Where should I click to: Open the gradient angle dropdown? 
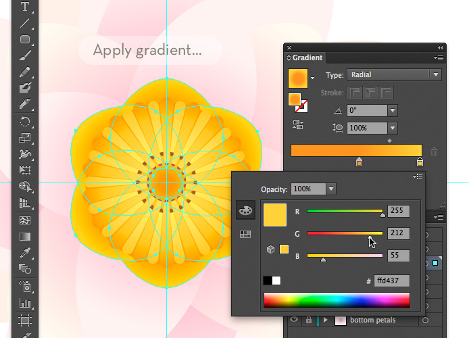pos(393,110)
